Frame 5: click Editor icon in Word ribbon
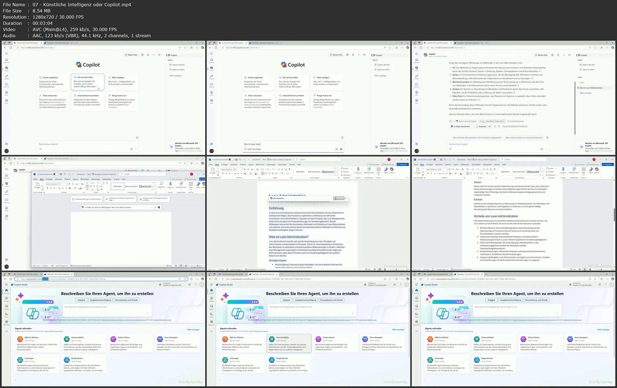 coord(386,170)
